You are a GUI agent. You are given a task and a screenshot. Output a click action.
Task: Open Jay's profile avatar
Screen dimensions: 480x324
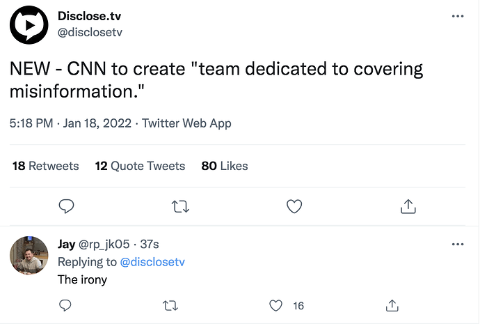point(29,255)
